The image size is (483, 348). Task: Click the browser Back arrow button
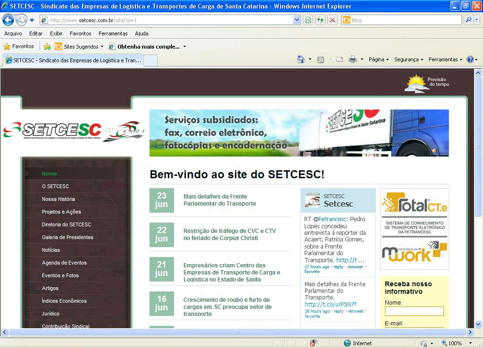pos(8,20)
